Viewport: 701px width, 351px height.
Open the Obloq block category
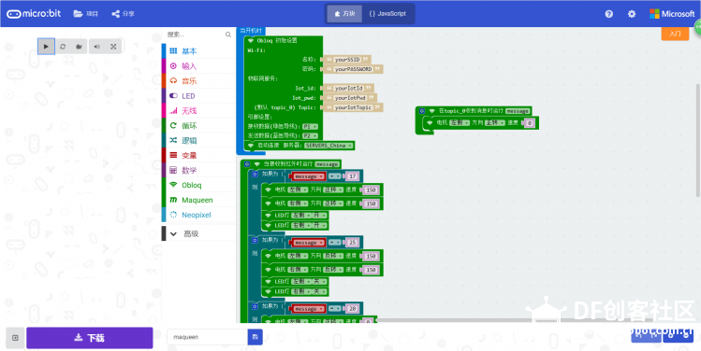point(198,185)
